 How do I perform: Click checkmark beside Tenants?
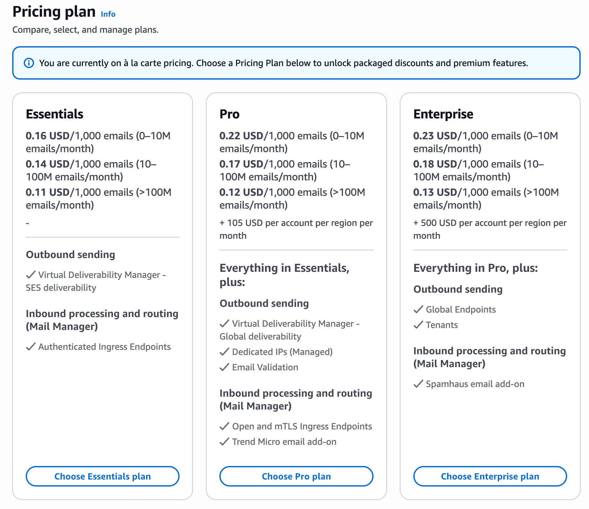(x=418, y=325)
